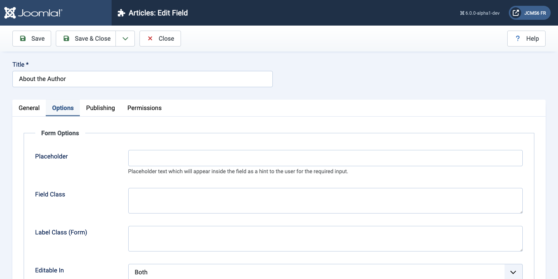Click the Joomla! logo
The height and width of the screenshot is (279, 558).
[x=33, y=13]
